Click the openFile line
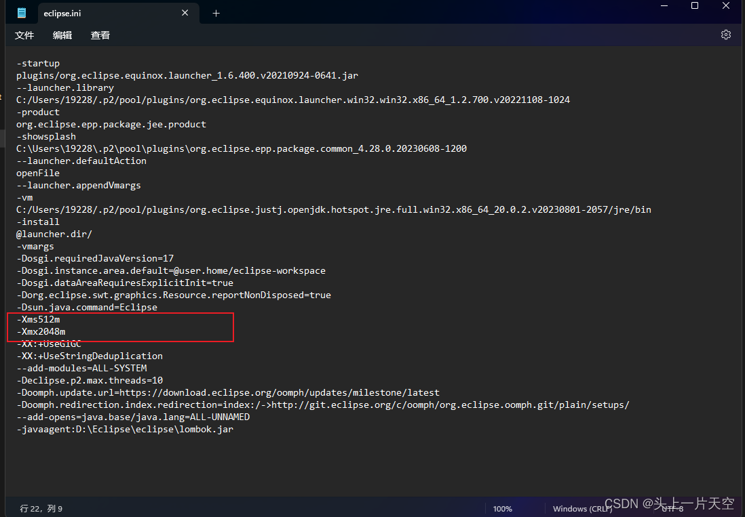Image resolution: width=745 pixels, height=517 pixels. (38, 173)
